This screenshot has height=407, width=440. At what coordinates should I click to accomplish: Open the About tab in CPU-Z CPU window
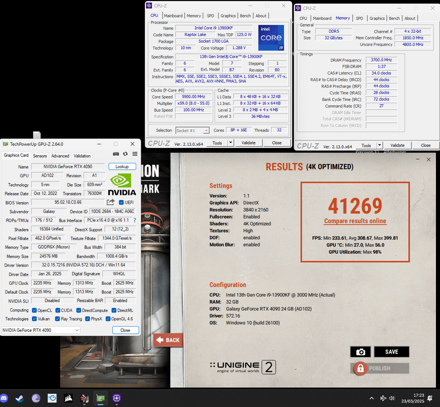(260, 16)
